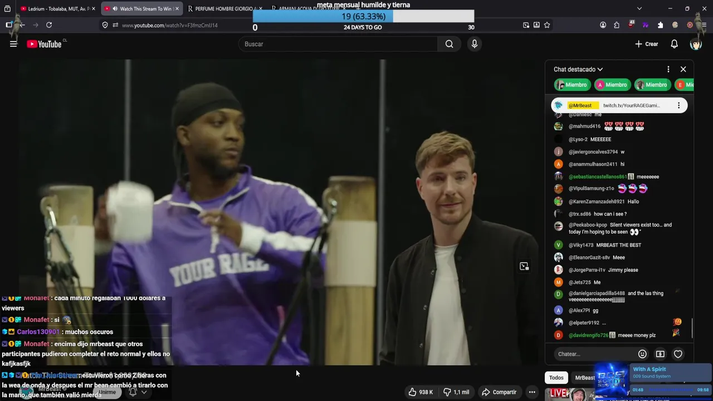Go forward in browser history

pyautogui.click(x=35, y=25)
